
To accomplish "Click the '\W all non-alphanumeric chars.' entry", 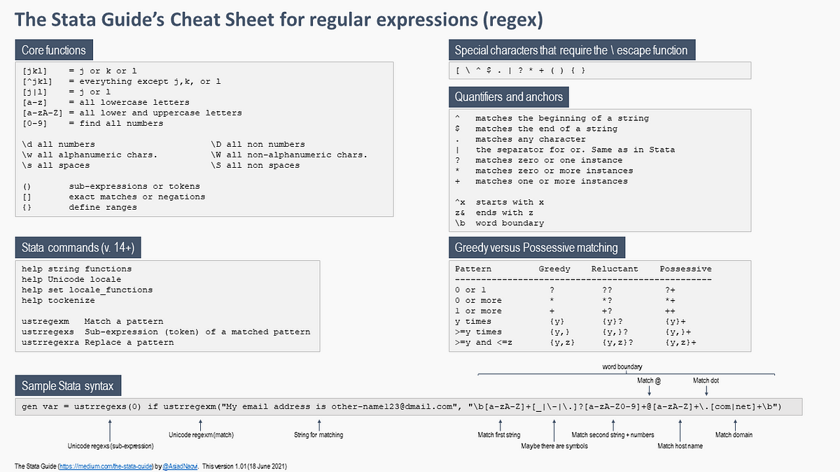I will (x=289, y=155).
